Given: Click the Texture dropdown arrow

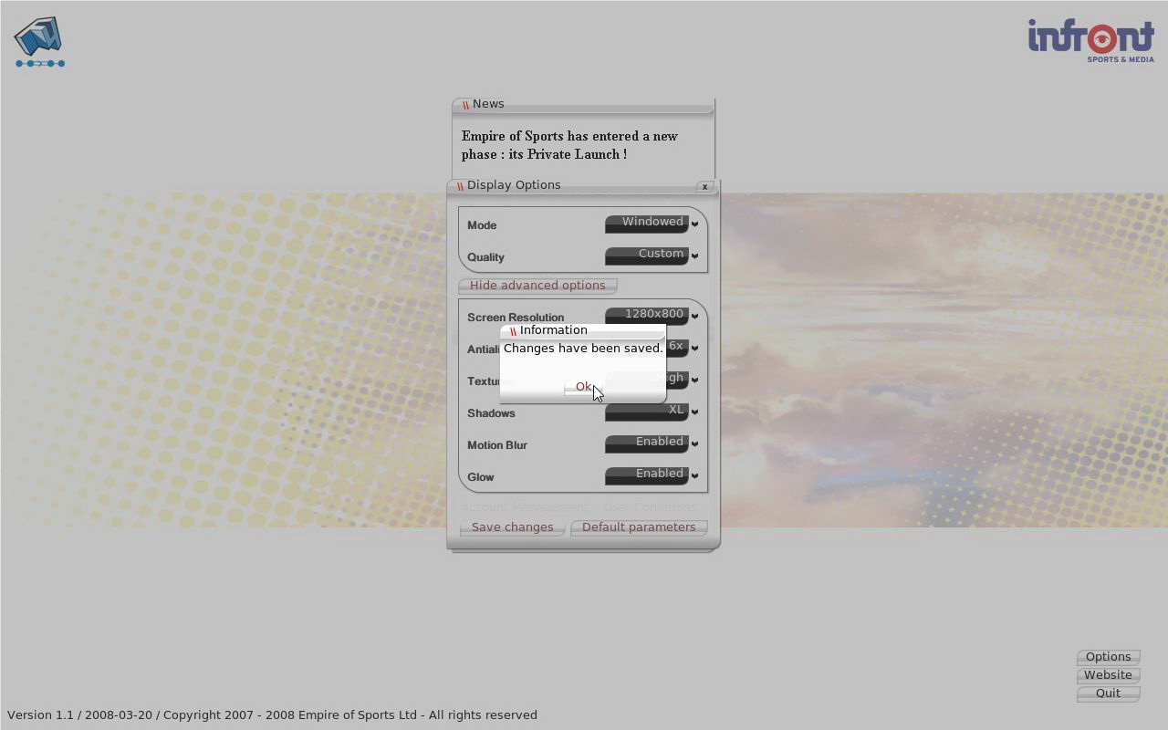Looking at the screenshot, I should click(694, 381).
